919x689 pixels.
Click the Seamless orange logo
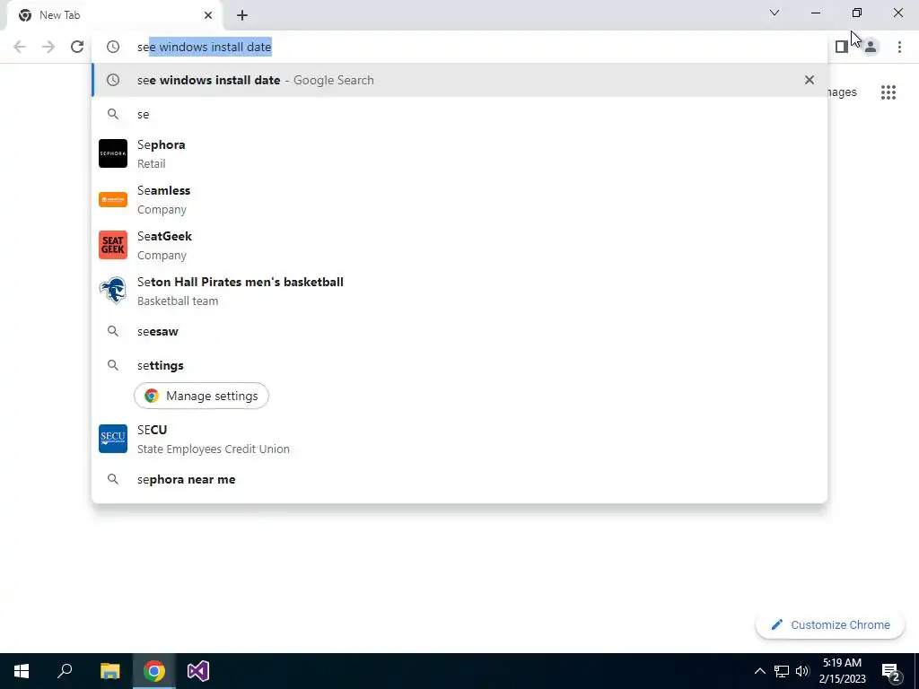pyautogui.click(x=113, y=199)
